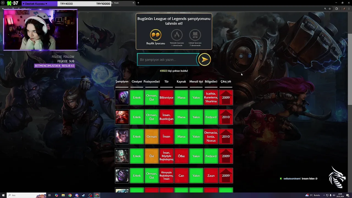Click the 'Kimyayla Başkalaşmış, İnsan' cell
352x198 pixels.
(x=166, y=176)
